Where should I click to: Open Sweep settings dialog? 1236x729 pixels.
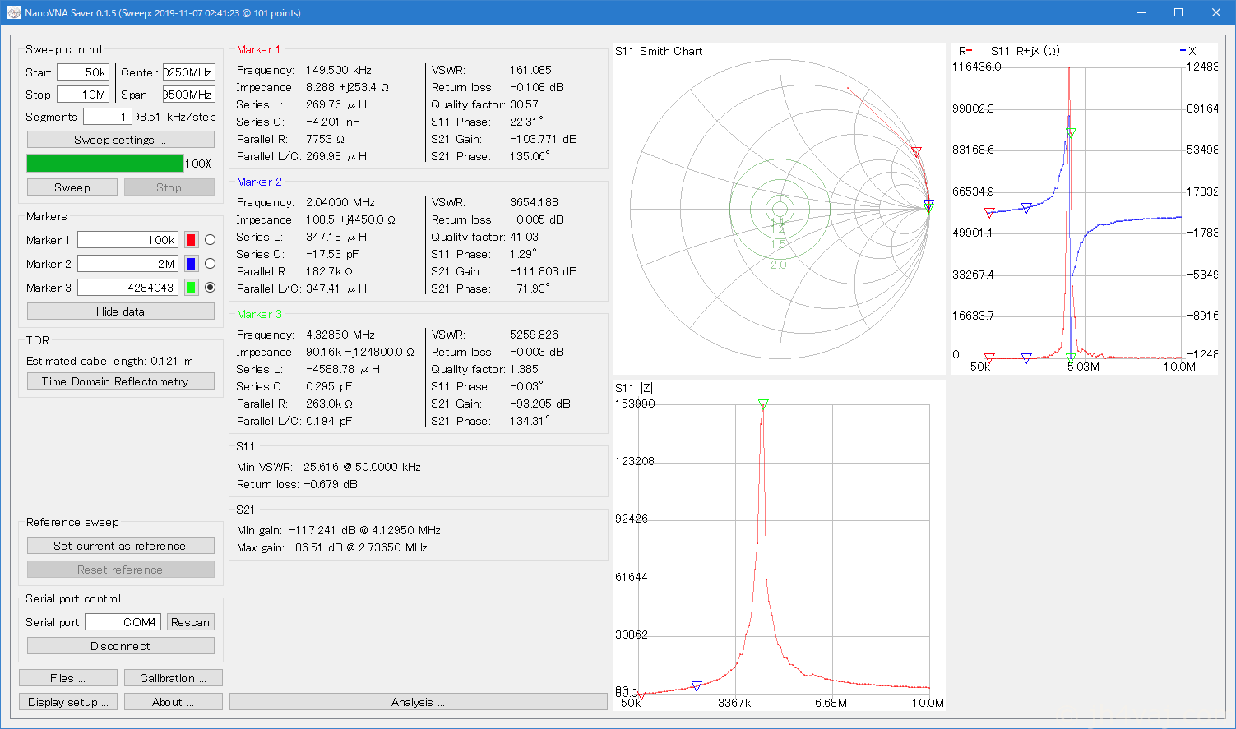[x=120, y=140]
